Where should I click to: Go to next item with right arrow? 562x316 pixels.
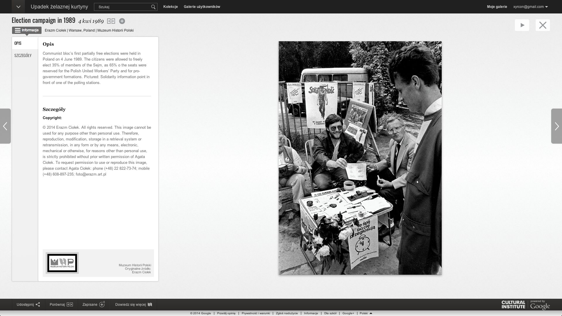(556, 126)
